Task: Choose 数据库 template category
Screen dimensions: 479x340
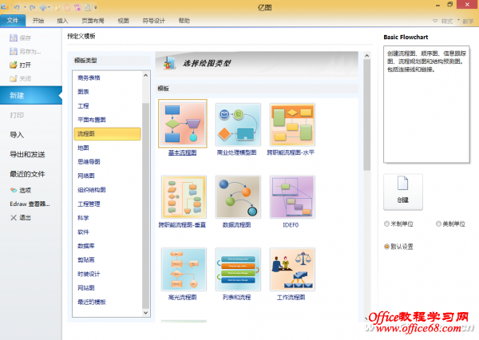Action: click(86, 246)
